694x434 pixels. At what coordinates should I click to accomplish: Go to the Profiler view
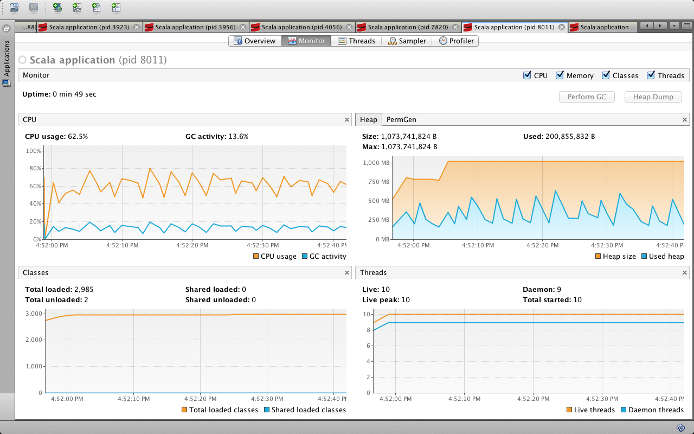click(x=456, y=41)
